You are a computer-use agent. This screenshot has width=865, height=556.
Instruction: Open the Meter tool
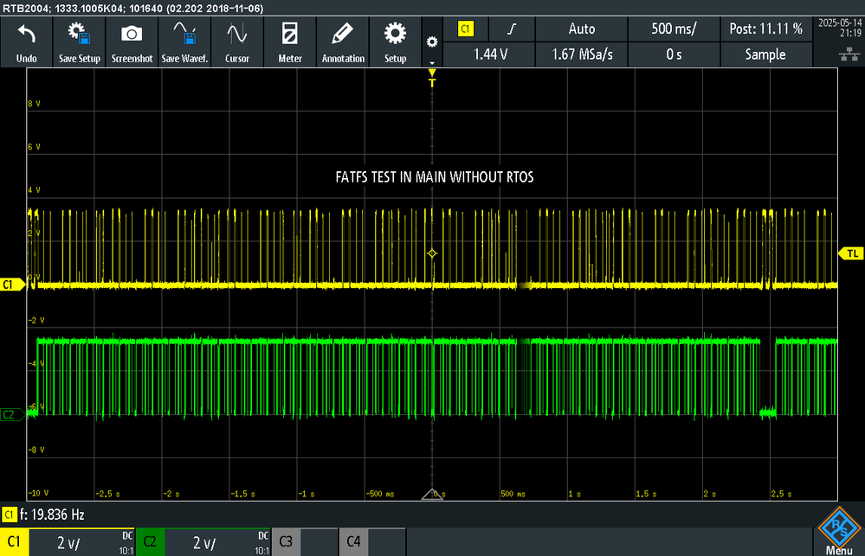[x=289, y=42]
